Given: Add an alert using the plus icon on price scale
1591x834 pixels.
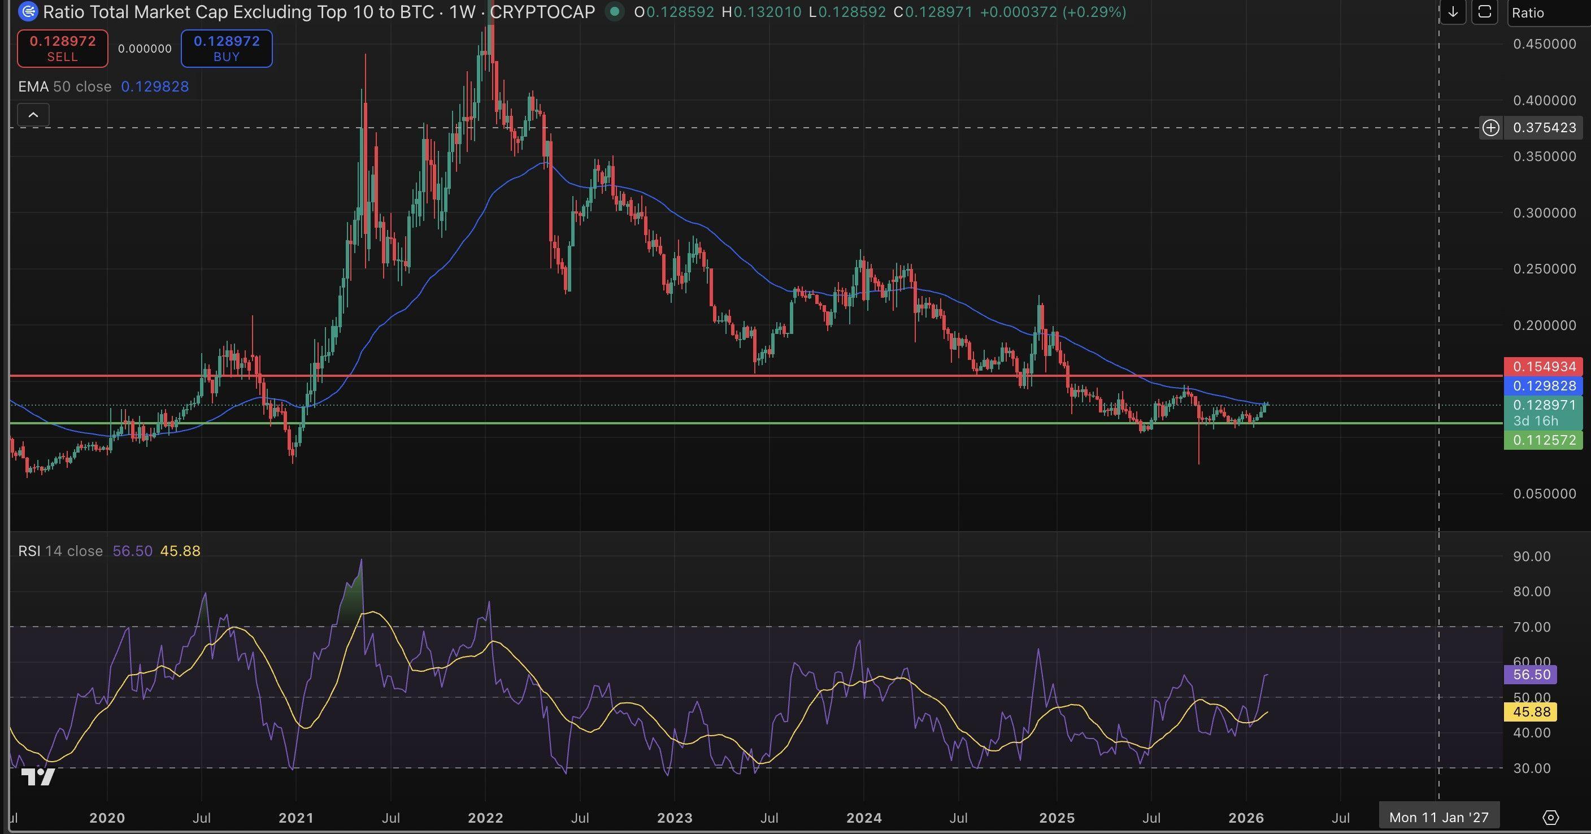Looking at the screenshot, I should click(x=1492, y=128).
